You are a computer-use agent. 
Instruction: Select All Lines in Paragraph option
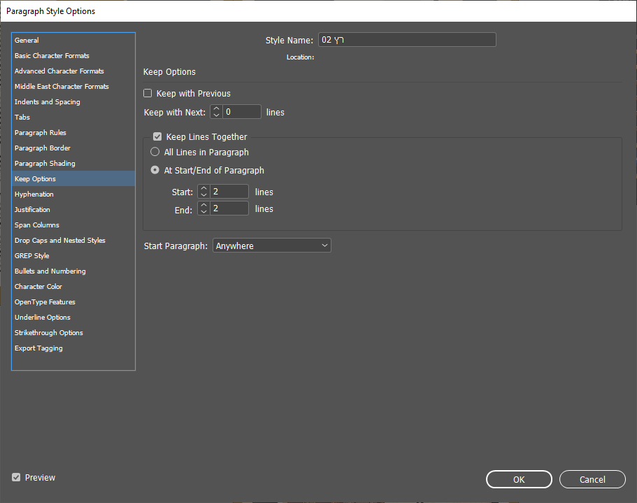(155, 152)
